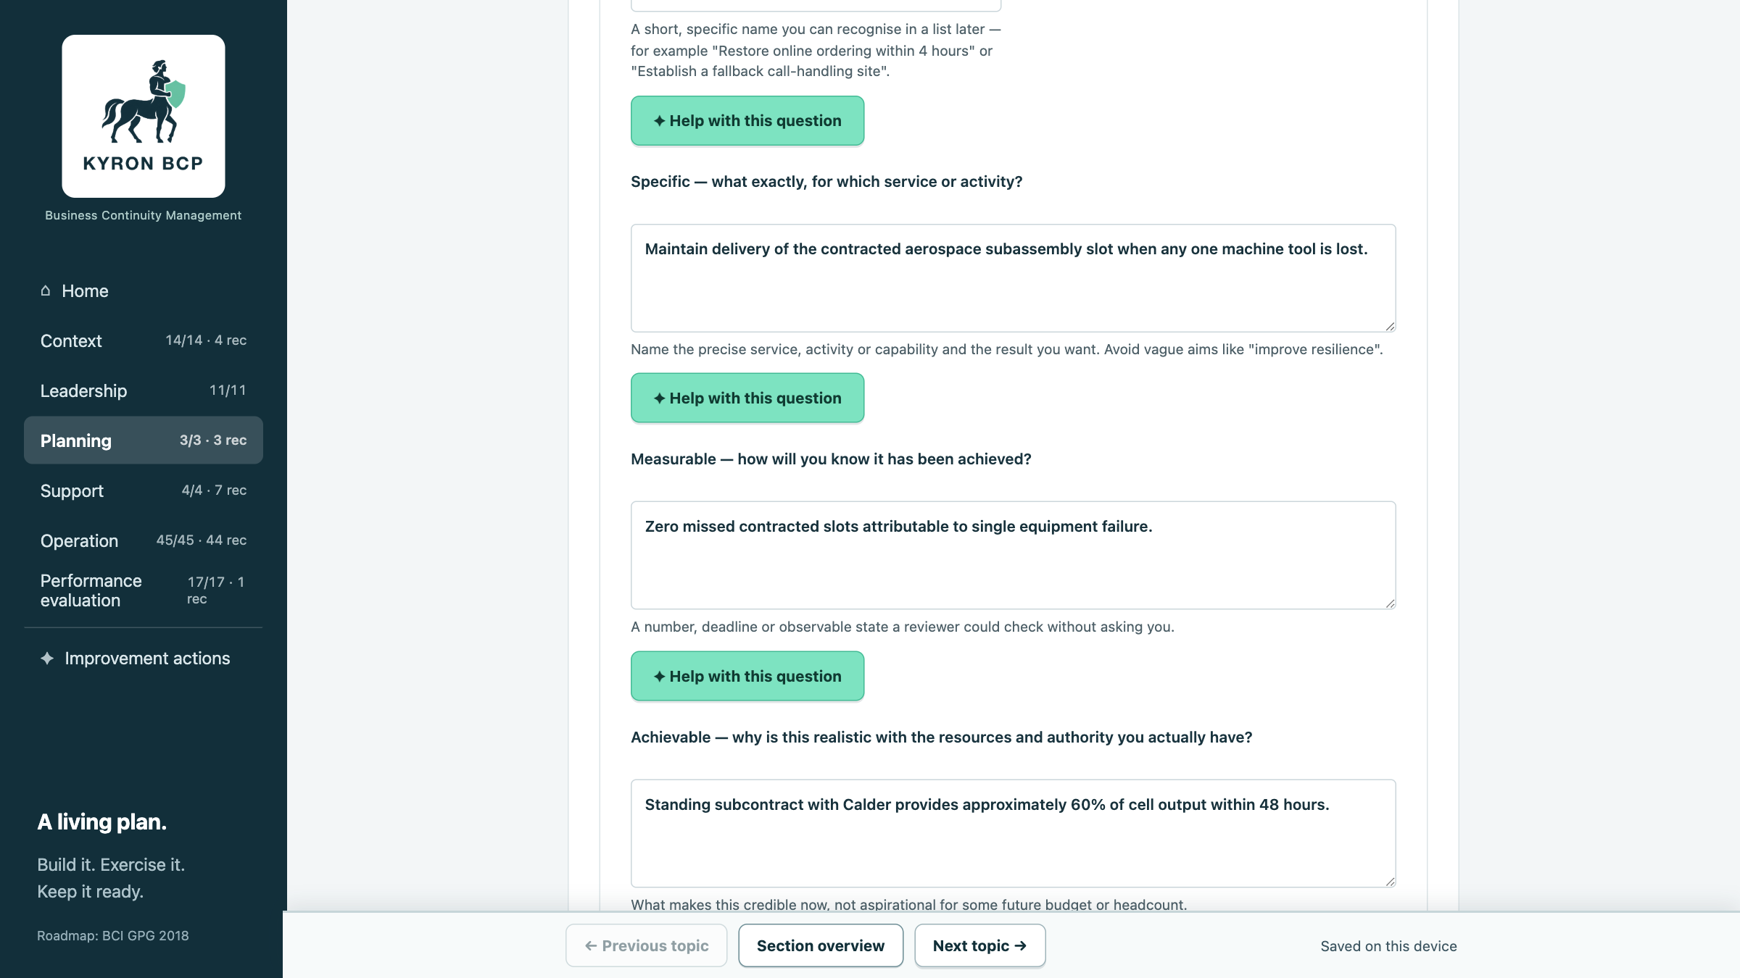Select the Planning section
The image size is (1740, 978).
tap(144, 440)
